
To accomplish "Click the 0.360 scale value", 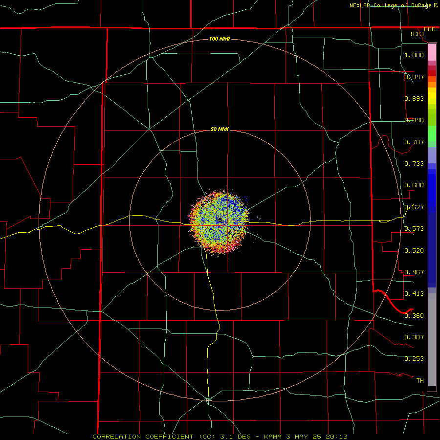I will click(x=414, y=316).
